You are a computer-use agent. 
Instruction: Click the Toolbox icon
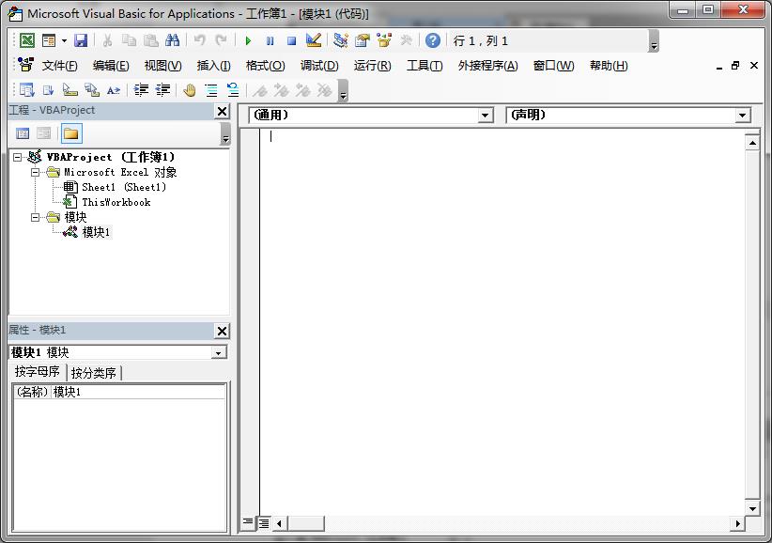(406, 40)
